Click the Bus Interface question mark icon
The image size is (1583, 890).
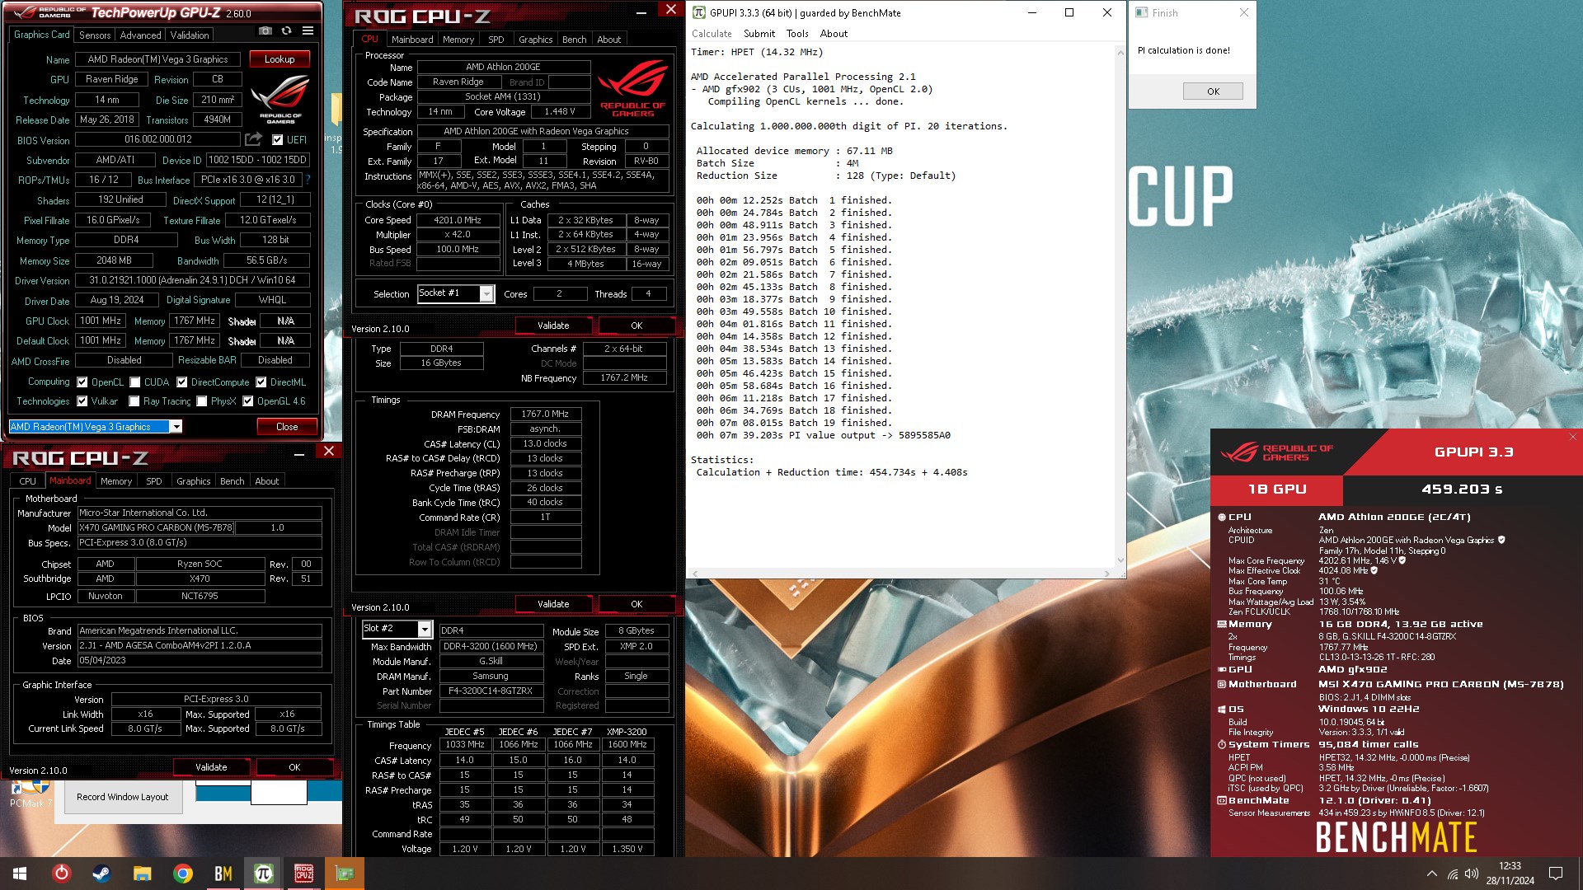click(x=308, y=180)
